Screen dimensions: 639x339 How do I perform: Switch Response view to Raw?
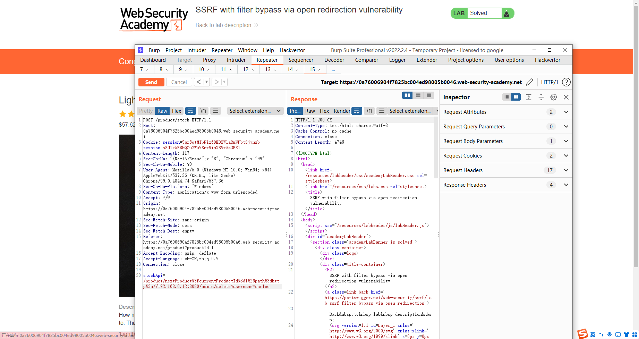coord(310,111)
